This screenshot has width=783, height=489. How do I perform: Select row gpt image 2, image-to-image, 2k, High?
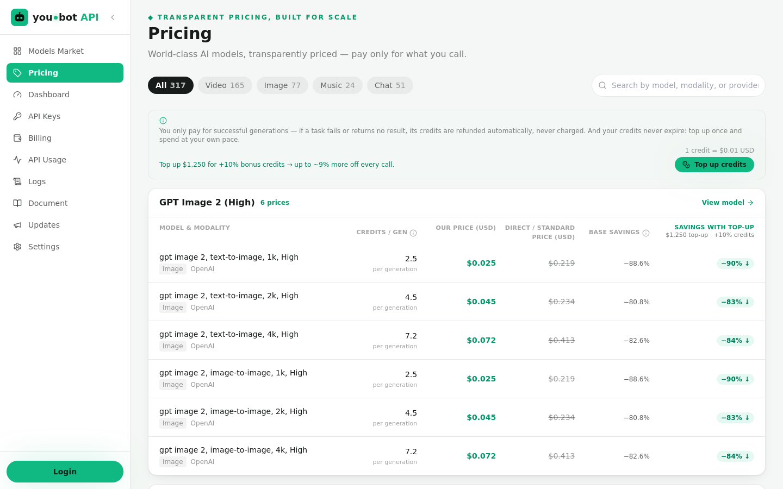[457, 417]
